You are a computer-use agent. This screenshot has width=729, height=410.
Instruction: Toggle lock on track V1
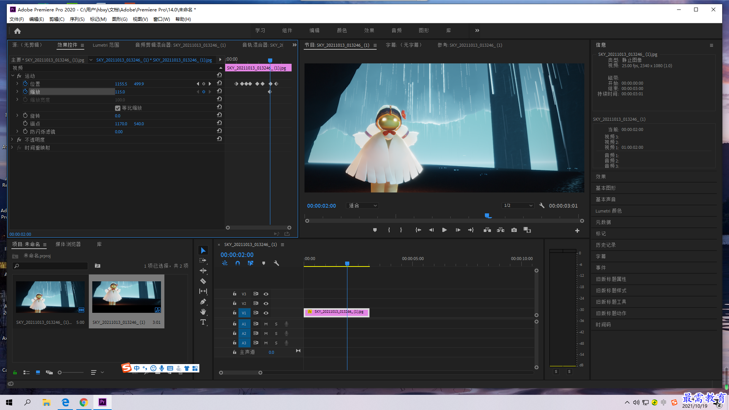[x=234, y=313]
